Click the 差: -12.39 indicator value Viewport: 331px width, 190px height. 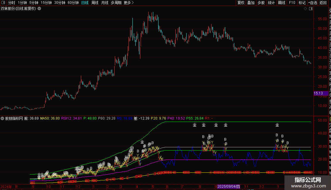(x=141, y=118)
